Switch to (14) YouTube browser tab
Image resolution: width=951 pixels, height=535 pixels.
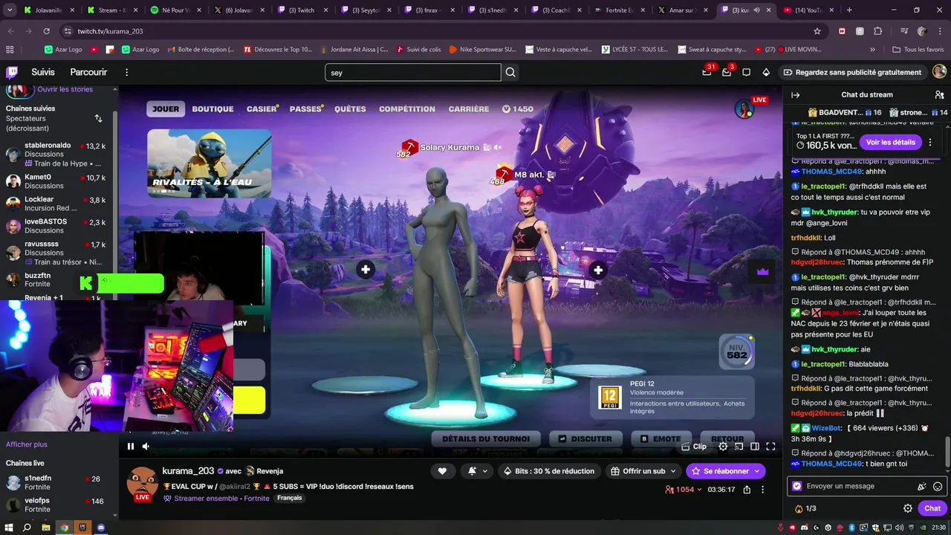click(x=807, y=10)
